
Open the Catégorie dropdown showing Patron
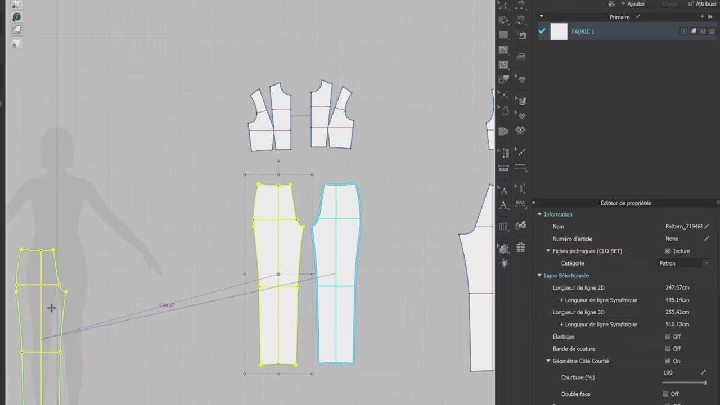(x=684, y=263)
